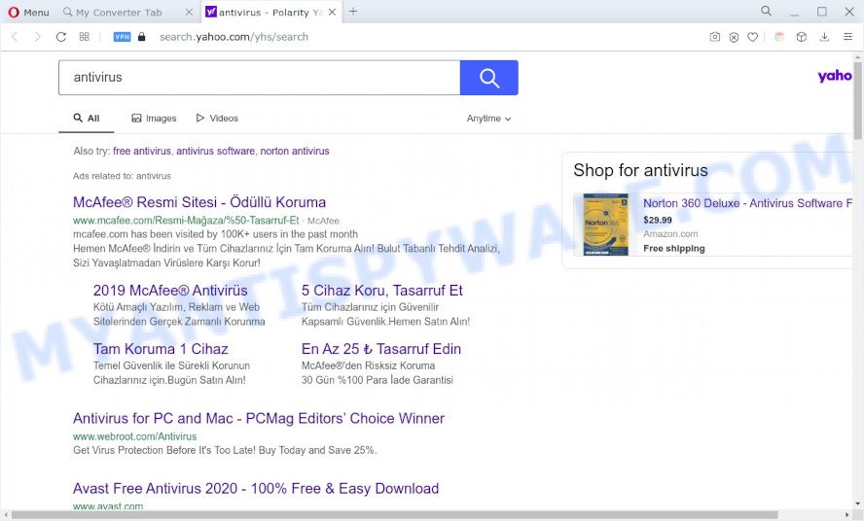
Task: Click the antivirus software suggestion
Action: click(x=215, y=151)
